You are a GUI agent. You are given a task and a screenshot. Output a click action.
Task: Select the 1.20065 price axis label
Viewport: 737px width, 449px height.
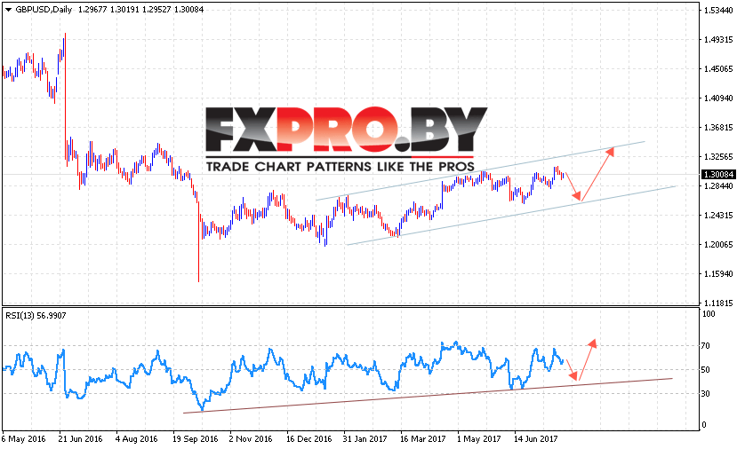pos(718,244)
